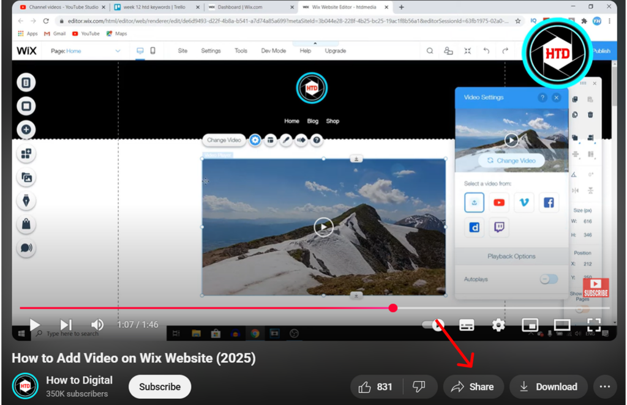627x405 pixels.
Task: Dislike the video
Action: coord(419,387)
